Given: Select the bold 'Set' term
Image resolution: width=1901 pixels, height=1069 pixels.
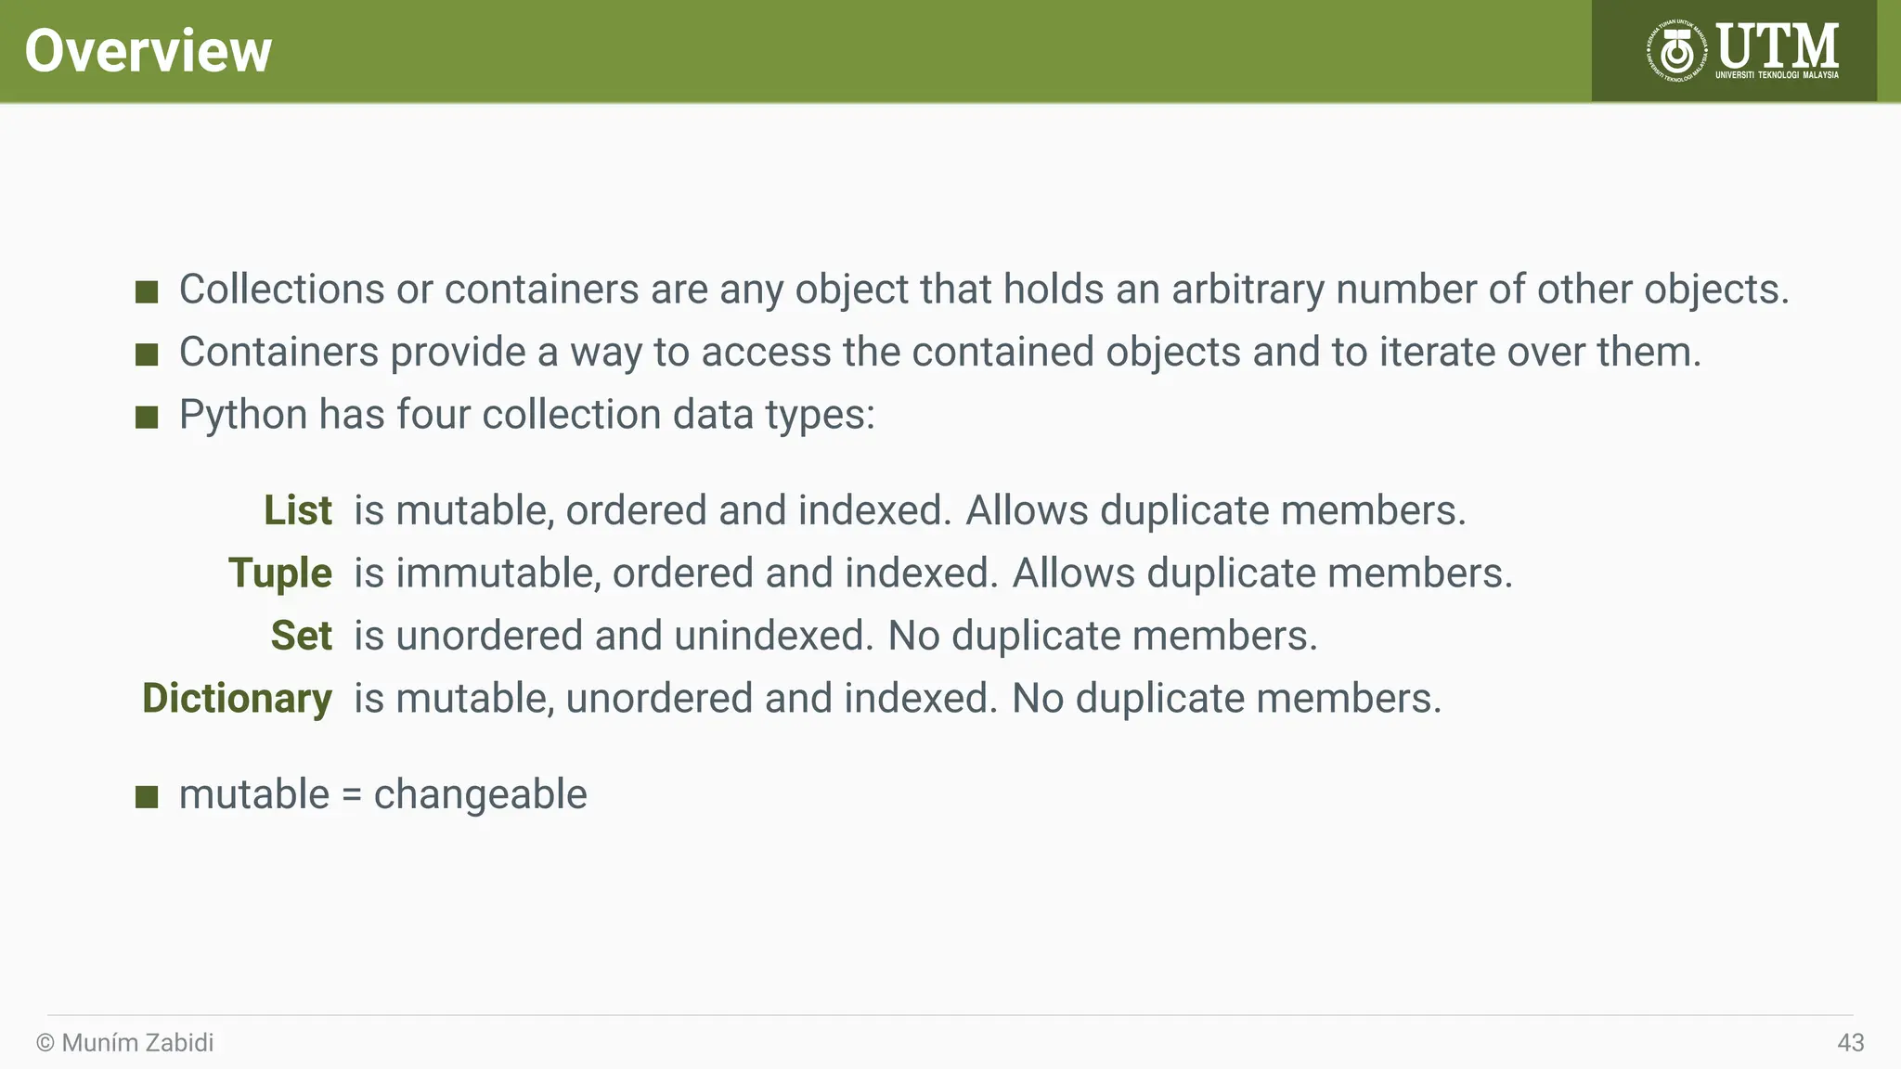Looking at the screenshot, I should [302, 636].
